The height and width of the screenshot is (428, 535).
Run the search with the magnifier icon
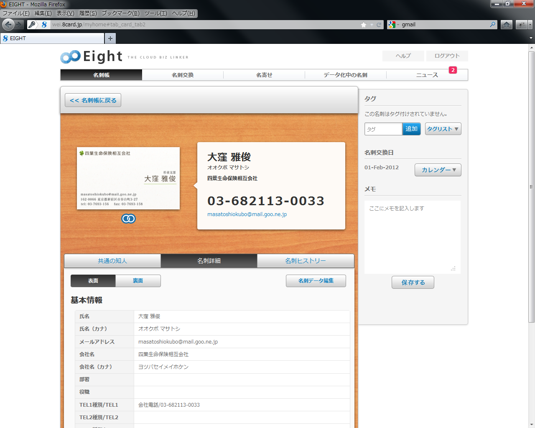[x=493, y=25]
